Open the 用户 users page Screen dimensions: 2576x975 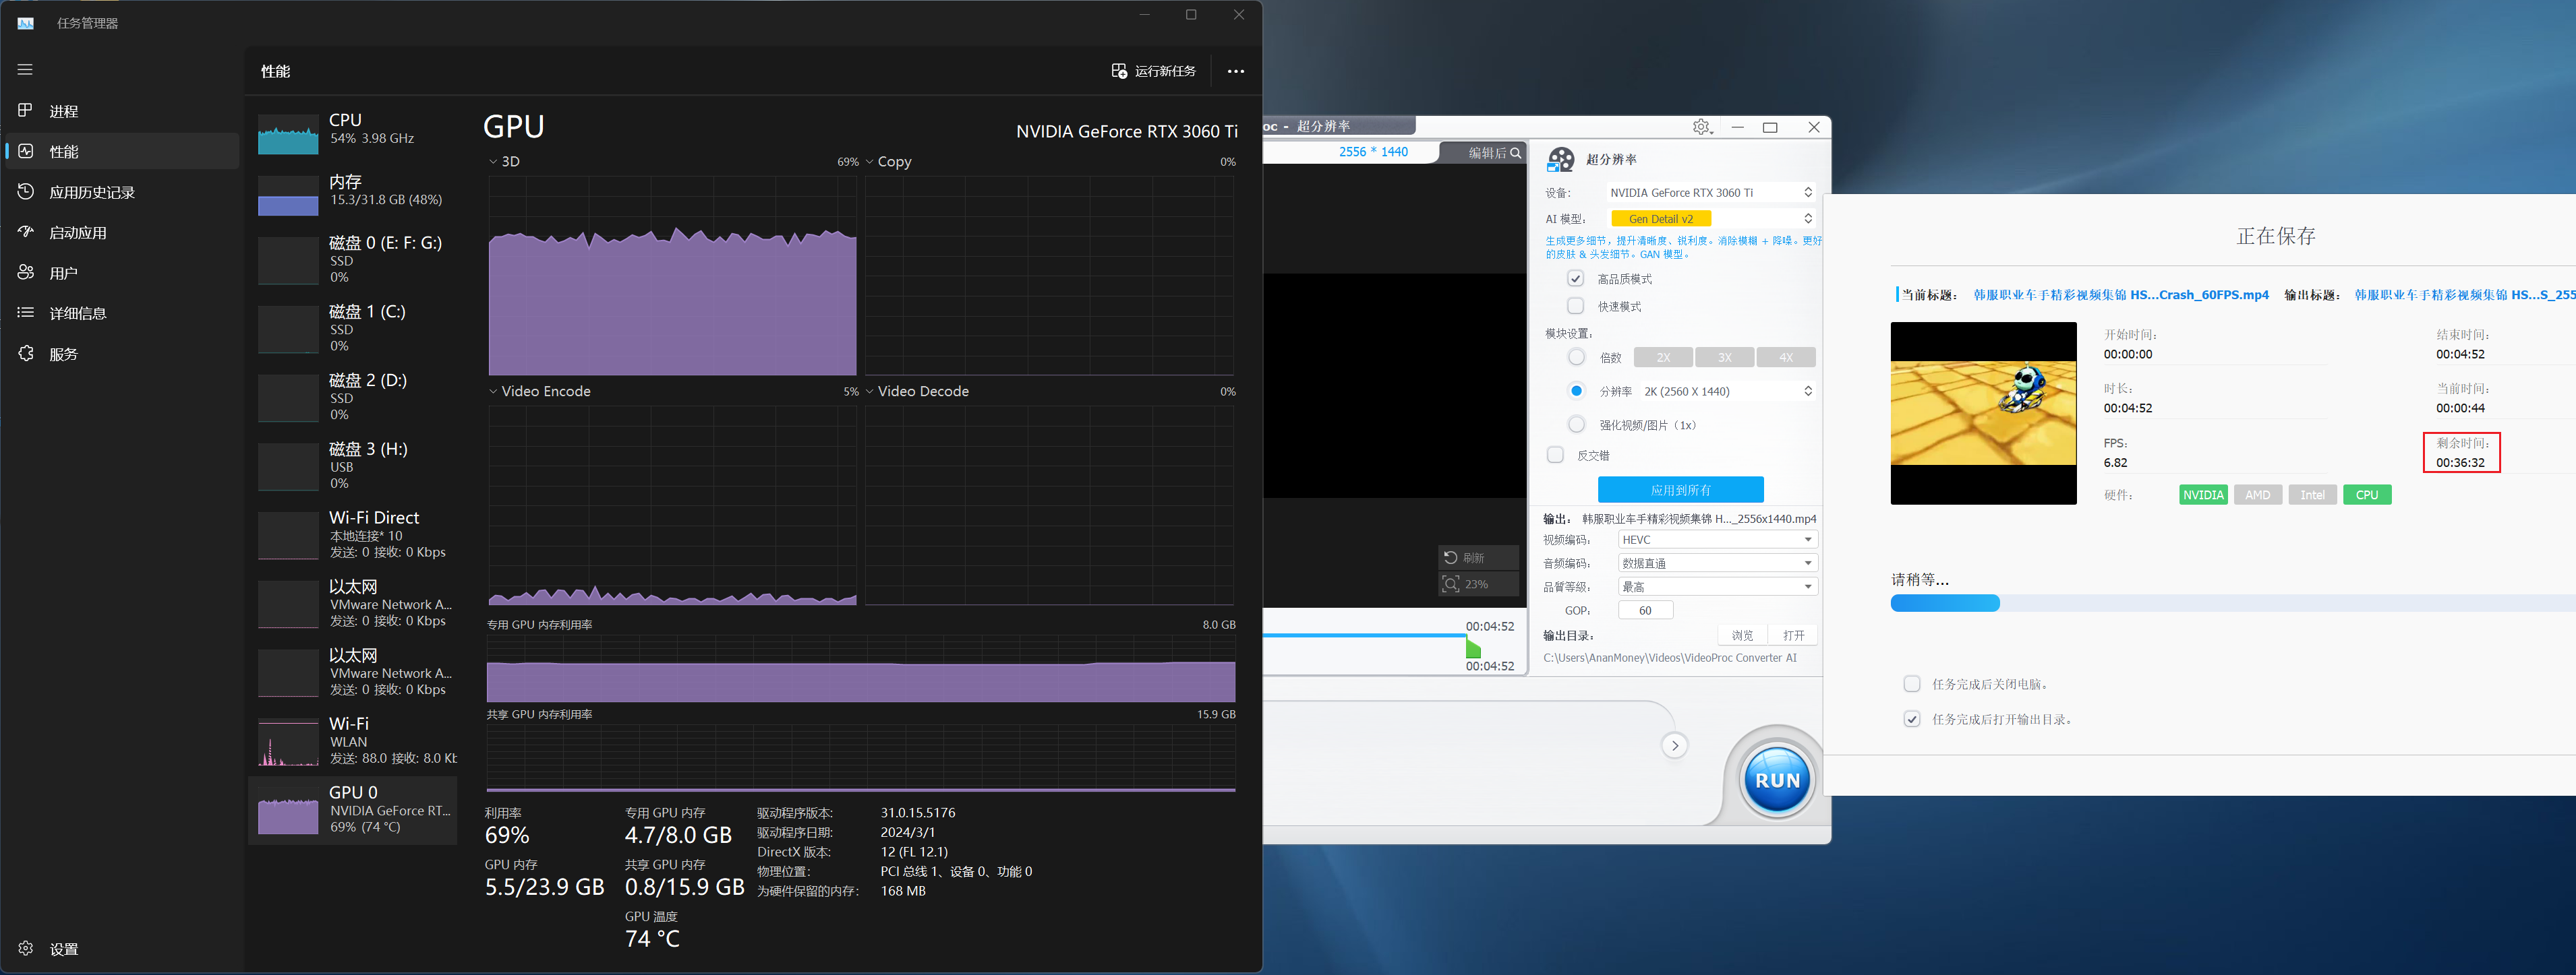pos(122,273)
